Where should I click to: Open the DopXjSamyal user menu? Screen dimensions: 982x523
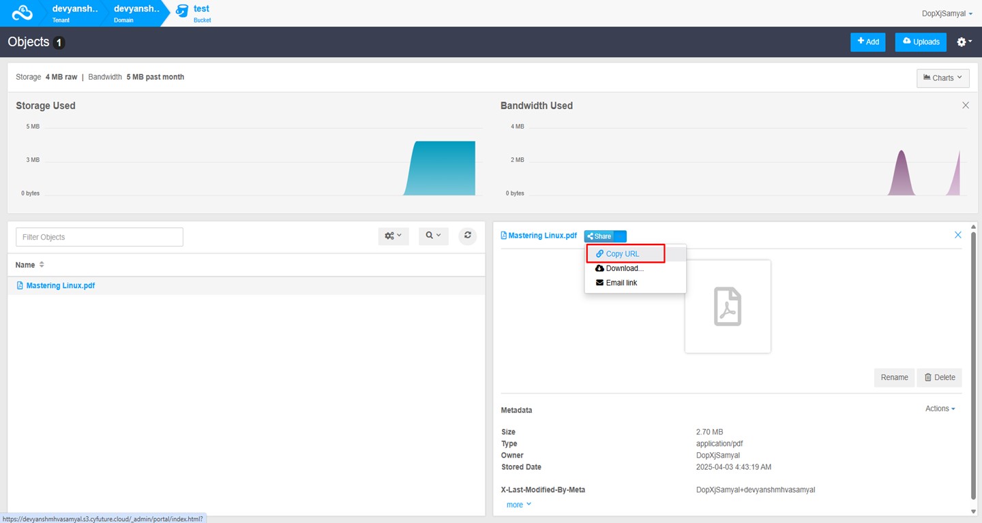pos(947,13)
